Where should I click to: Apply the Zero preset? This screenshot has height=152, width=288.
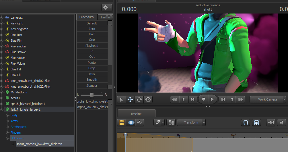click(x=92, y=29)
